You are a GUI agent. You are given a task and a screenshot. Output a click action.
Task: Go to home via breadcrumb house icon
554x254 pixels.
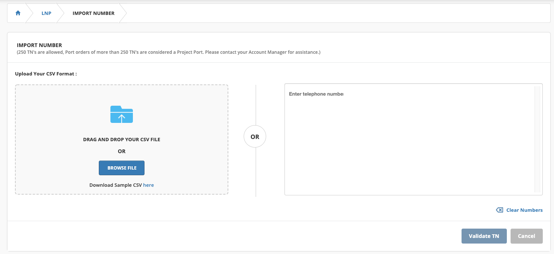pos(18,13)
